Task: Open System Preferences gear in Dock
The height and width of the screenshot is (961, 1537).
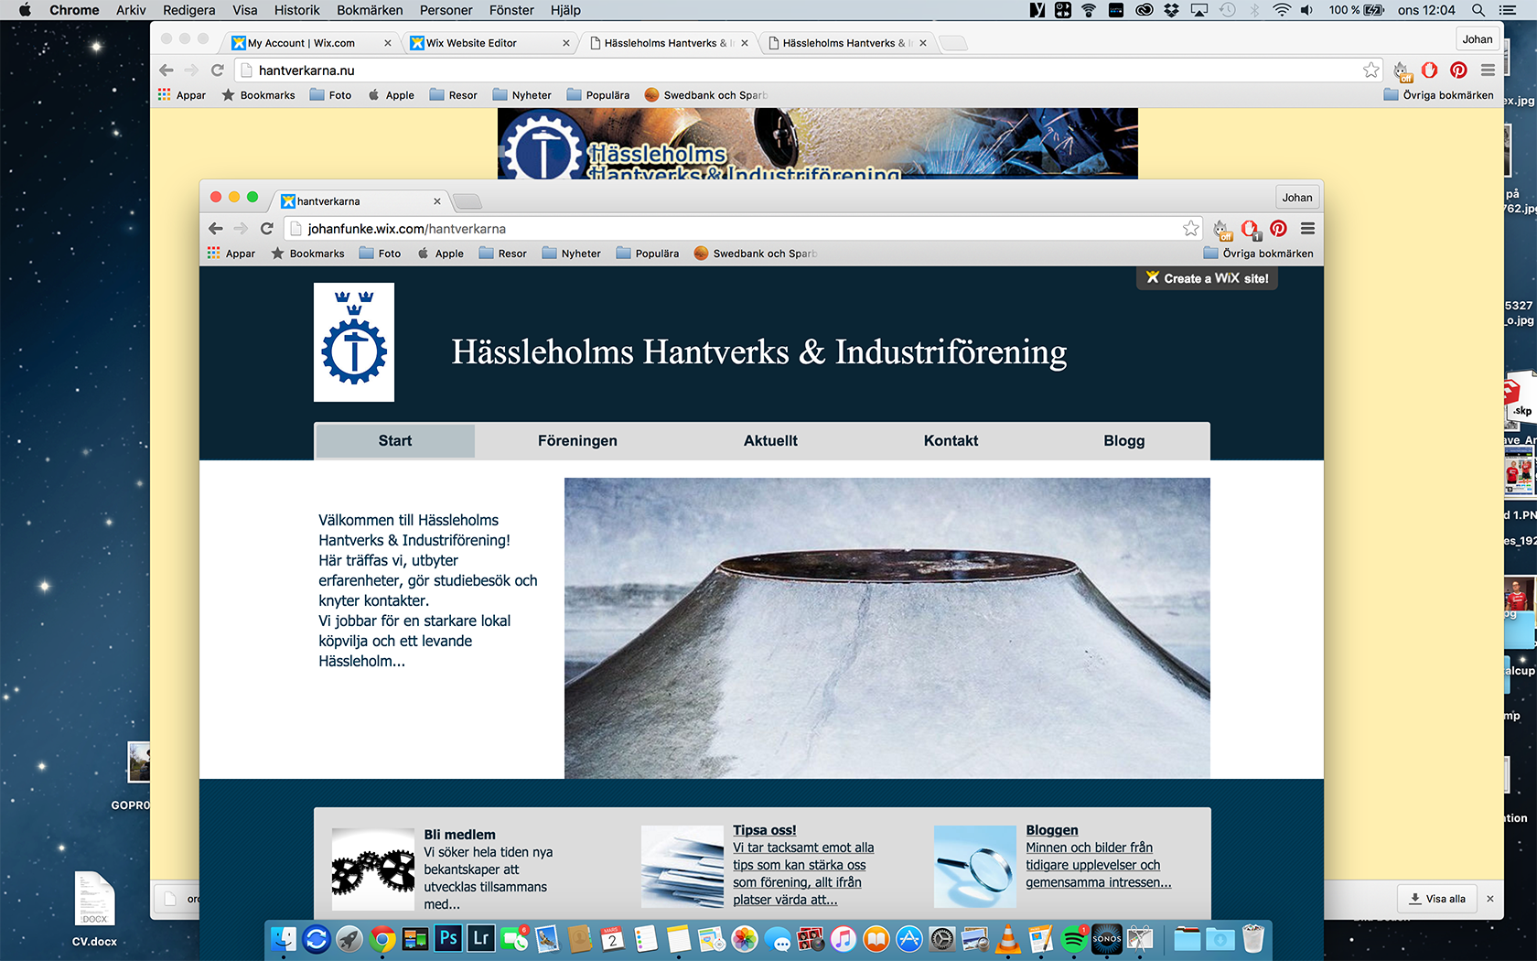Action: click(941, 938)
